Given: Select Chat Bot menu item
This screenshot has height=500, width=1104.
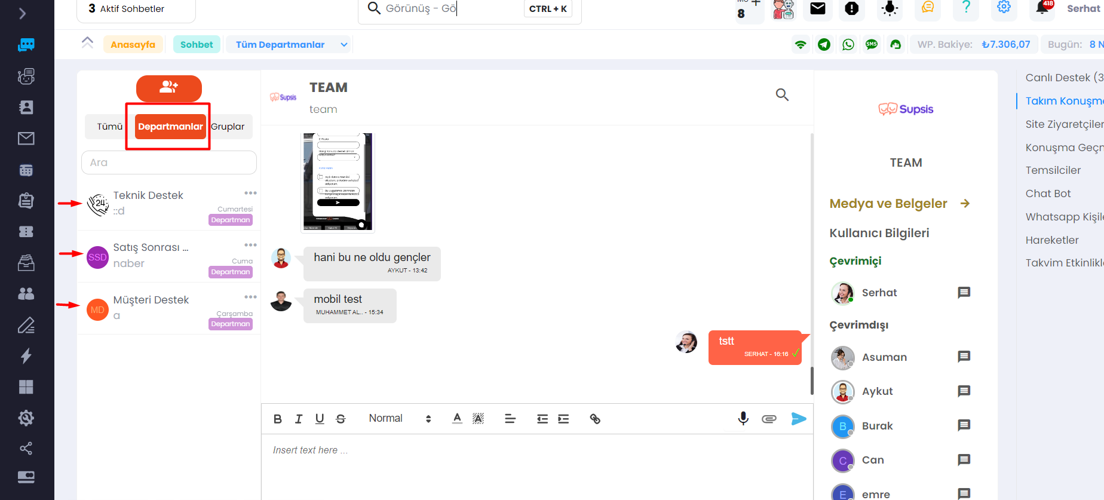Looking at the screenshot, I should coord(1048,194).
